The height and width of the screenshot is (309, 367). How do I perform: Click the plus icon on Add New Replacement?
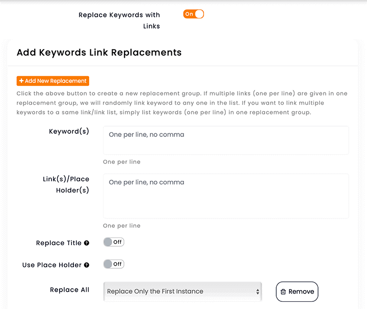pyautogui.click(x=21, y=81)
